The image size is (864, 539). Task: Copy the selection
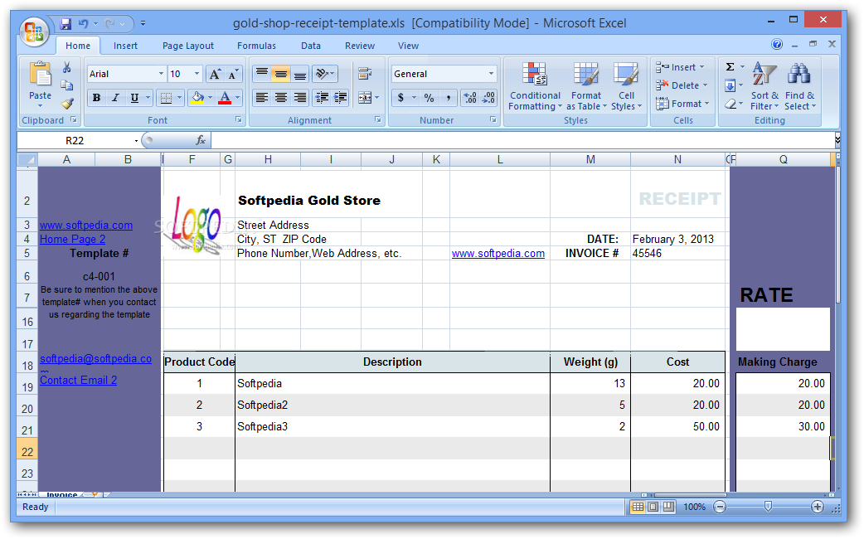coord(66,85)
